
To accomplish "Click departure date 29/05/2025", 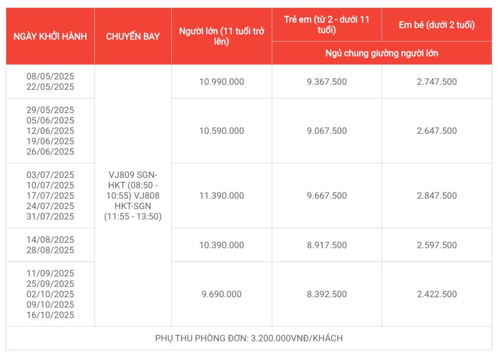I will pos(50,110).
